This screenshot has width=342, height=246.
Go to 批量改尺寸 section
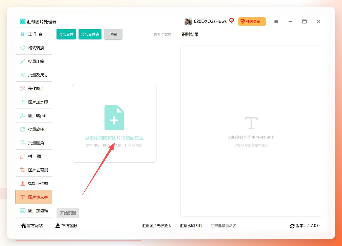[34, 75]
